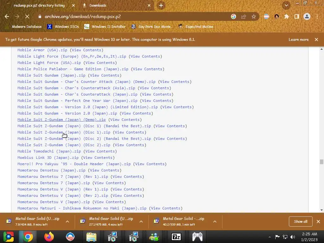This screenshot has width=324, height=243.
Task: Open Action Center flag icon
Action: tap(277, 237)
